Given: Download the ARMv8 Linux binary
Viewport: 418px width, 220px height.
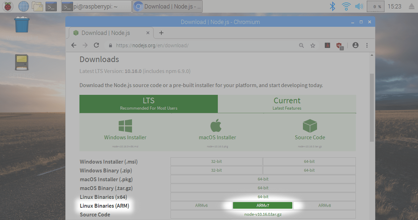Looking at the screenshot, I should pyautogui.click(x=324, y=205).
